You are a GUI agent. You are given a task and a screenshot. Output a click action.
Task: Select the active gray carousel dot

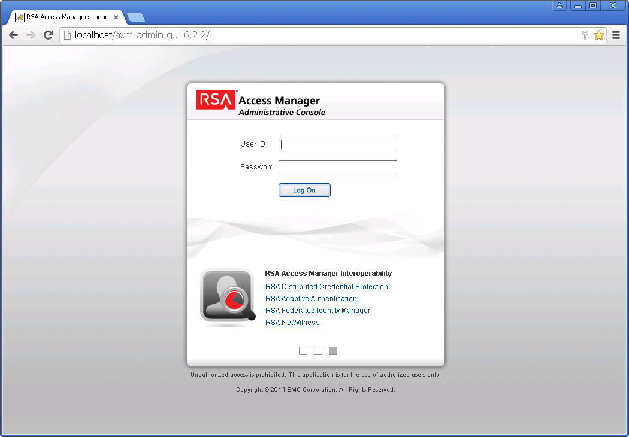tap(332, 350)
